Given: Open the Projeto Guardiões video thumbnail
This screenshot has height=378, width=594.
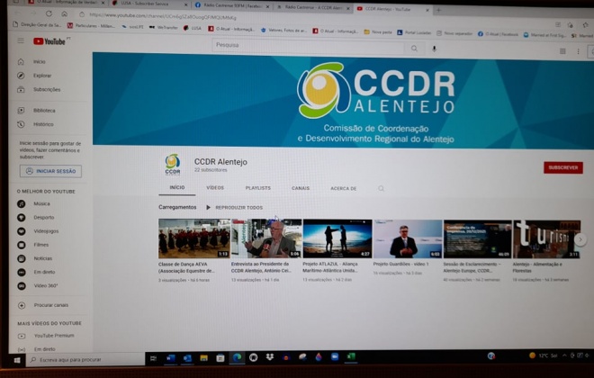Looking at the screenshot, I should coord(408,239).
